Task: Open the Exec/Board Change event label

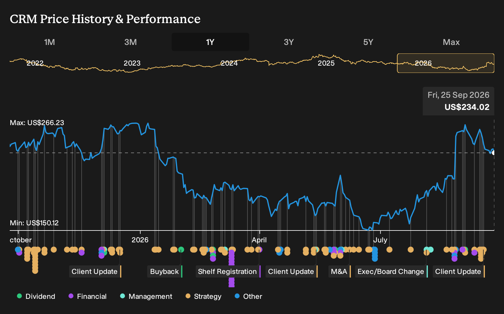Action: [x=391, y=271]
